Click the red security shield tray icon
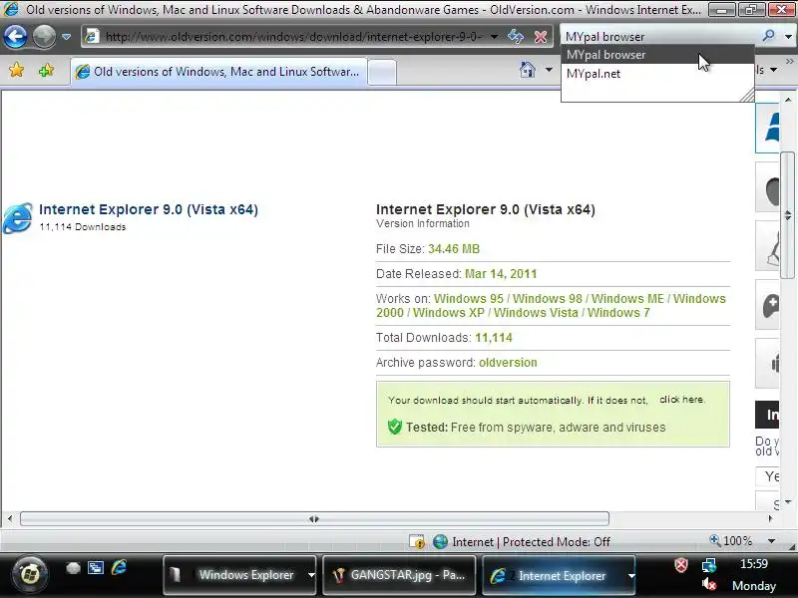The width and height of the screenshot is (798, 598). tap(681, 564)
